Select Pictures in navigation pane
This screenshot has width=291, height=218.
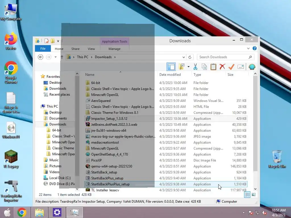(55, 166)
